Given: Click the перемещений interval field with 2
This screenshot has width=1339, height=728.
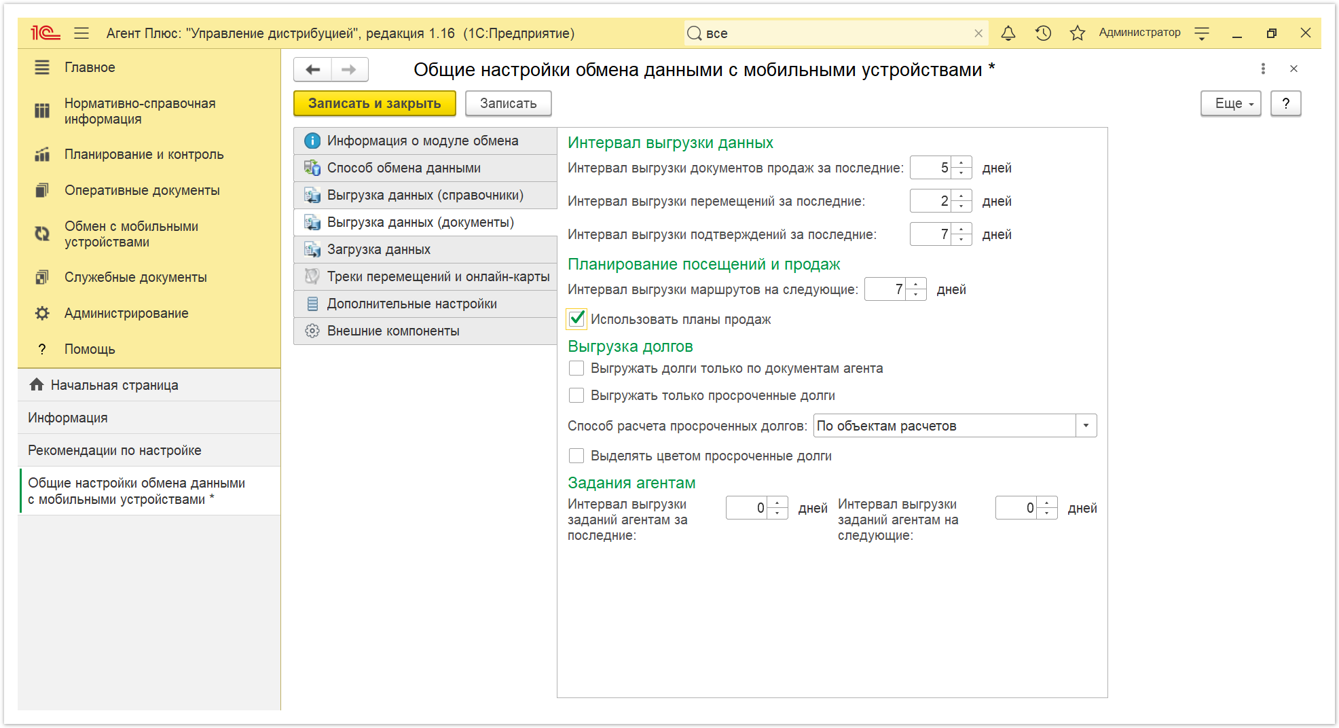Looking at the screenshot, I should coord(931,201).
